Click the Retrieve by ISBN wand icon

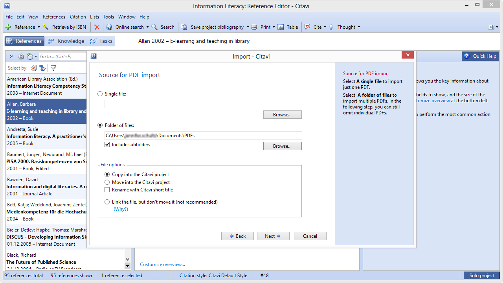[46, 27]
